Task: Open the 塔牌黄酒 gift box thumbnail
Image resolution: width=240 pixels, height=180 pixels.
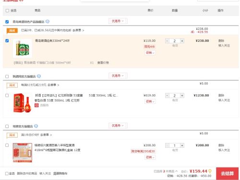Action: point(23,153)
